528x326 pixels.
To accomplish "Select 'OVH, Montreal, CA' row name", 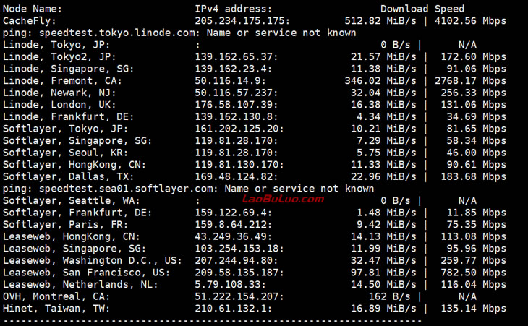I will tap(56, 297).
